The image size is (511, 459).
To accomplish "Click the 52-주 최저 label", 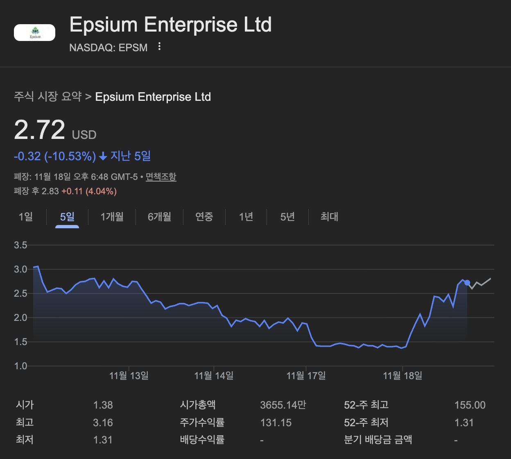I will coord(366,423).
